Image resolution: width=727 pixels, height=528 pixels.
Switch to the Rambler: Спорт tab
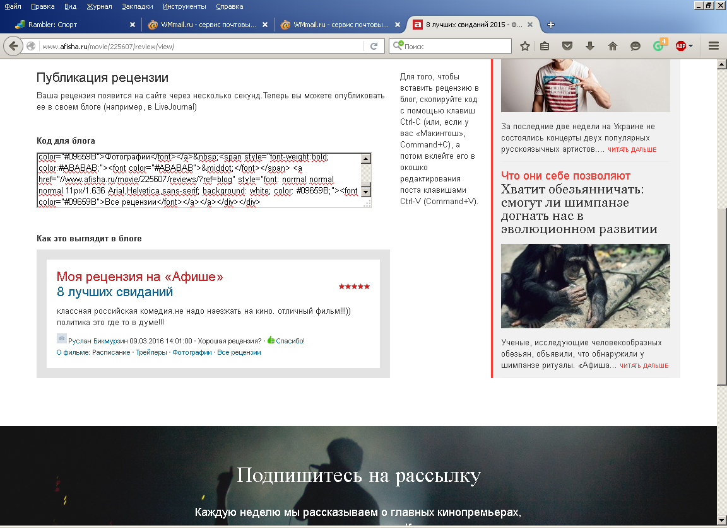pyautogui.click(x=69, y=25)
